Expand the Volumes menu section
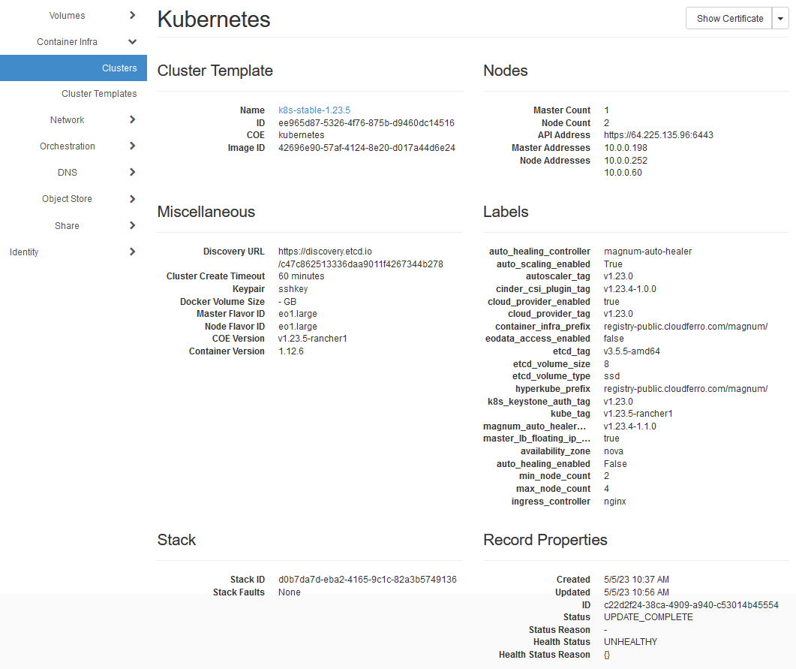Screen dimensions: 796x669 coord(67,15)
